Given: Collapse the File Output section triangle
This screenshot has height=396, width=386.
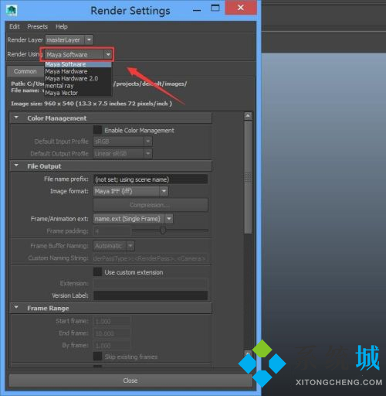Looking at the screenshot, I should (16, 166).
